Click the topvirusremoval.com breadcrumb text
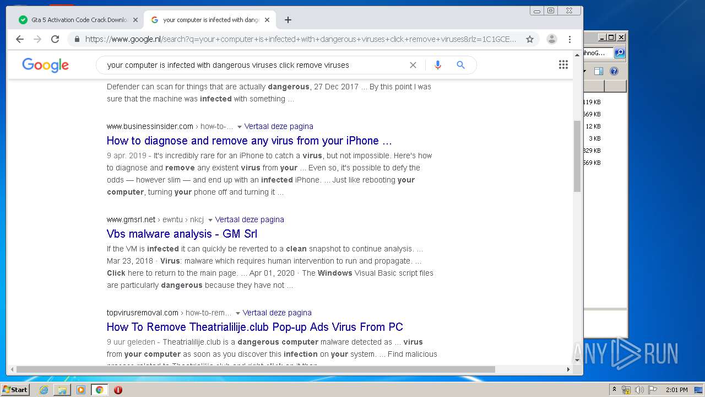The width and height of the screenshot is (705, 397). [x=143, y=313]
